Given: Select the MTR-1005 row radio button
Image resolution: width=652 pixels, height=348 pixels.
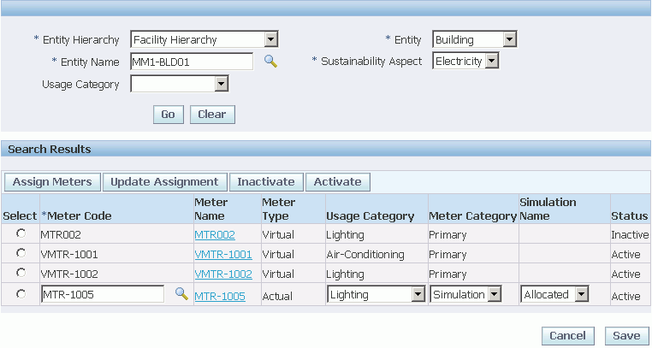Looking at the screenshot, I should point(21,294).
